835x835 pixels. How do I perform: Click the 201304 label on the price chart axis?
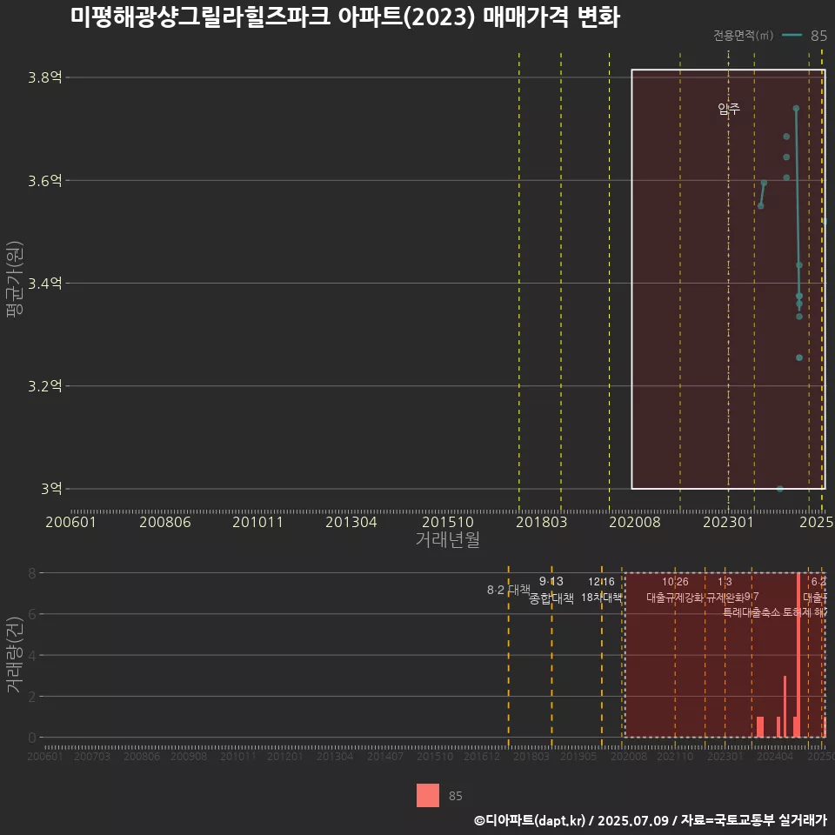351,522
